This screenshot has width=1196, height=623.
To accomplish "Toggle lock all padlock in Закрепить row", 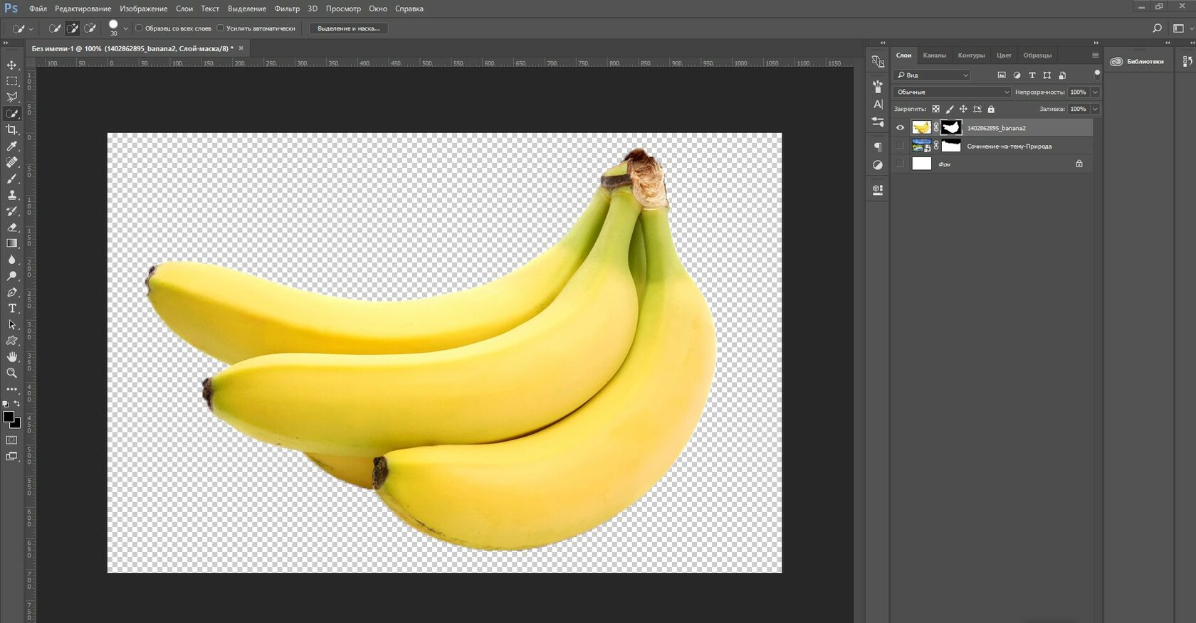I will [991, 109].
